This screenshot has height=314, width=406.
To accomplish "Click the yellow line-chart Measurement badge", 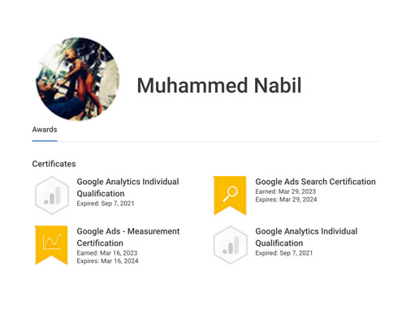I will coord(51,245).
